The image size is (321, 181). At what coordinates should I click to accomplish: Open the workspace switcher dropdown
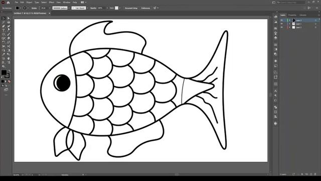click(x=84, y=2)
